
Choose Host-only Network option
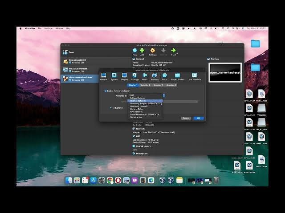[145, 106]
